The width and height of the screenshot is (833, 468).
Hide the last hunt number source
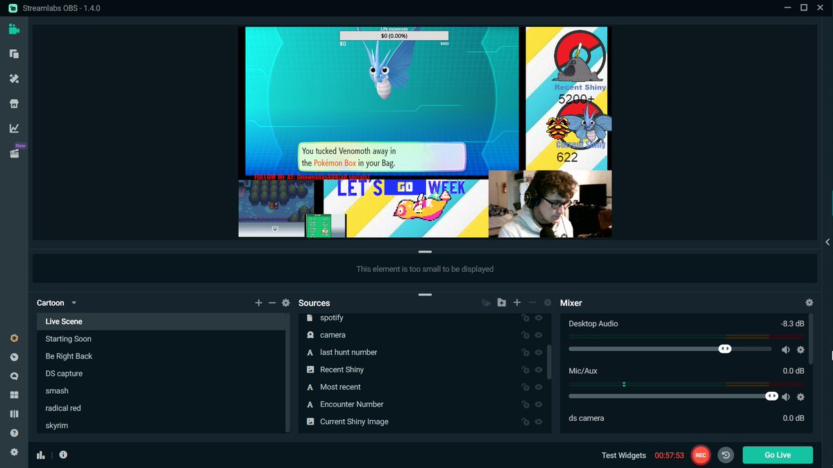point(538,352)
